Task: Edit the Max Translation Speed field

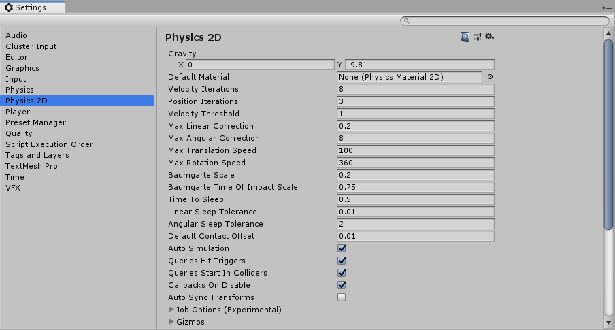Action: (x=416, y=150)
